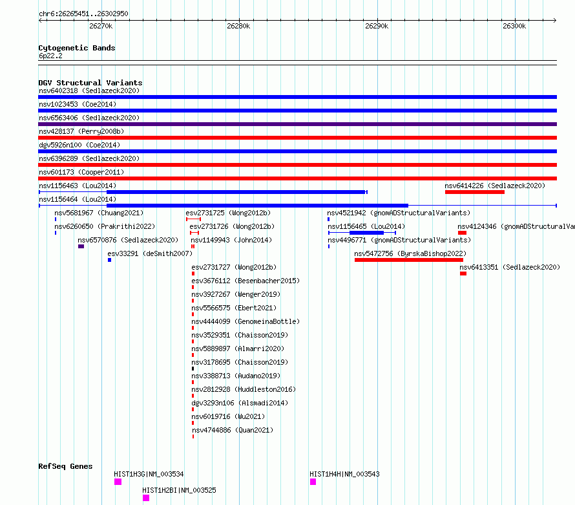The width and height of the screenshot is (575, 505).
Task: Open nsv6260650 (Prakrithi2022) variant
Action: click(105, 226)
